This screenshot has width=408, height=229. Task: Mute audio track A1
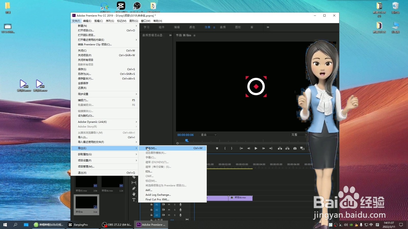[169, 204]
